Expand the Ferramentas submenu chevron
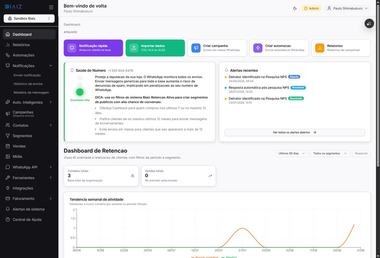Viewport: 380px width, 258px height. coord(51,178)
